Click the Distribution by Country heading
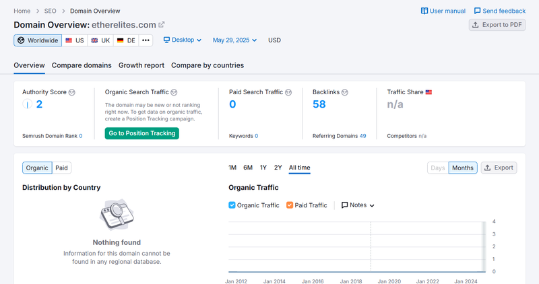Screen dimensions: 539x284 point(61,188)
